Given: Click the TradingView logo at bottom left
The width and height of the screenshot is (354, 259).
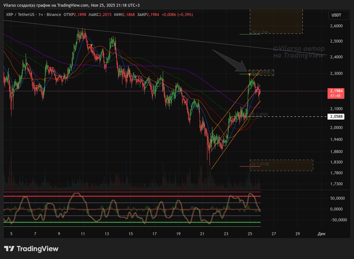Looking at the screenshot, I should point(31,249).
